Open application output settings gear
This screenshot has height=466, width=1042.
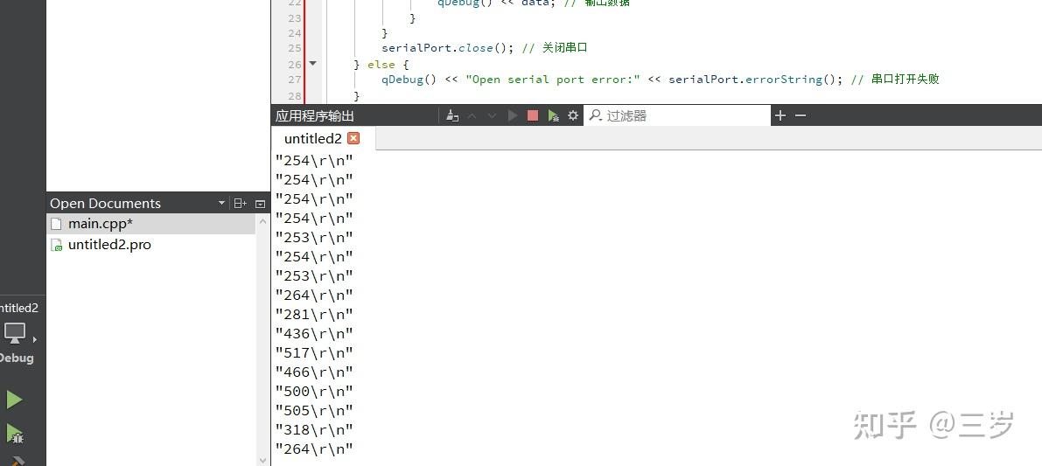(573, 115)
